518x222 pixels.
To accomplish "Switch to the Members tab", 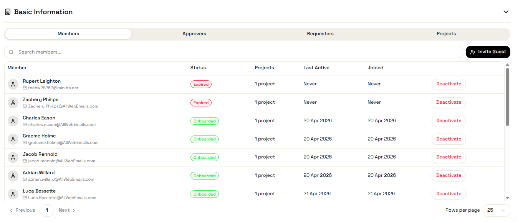I will tap(68, 34).
